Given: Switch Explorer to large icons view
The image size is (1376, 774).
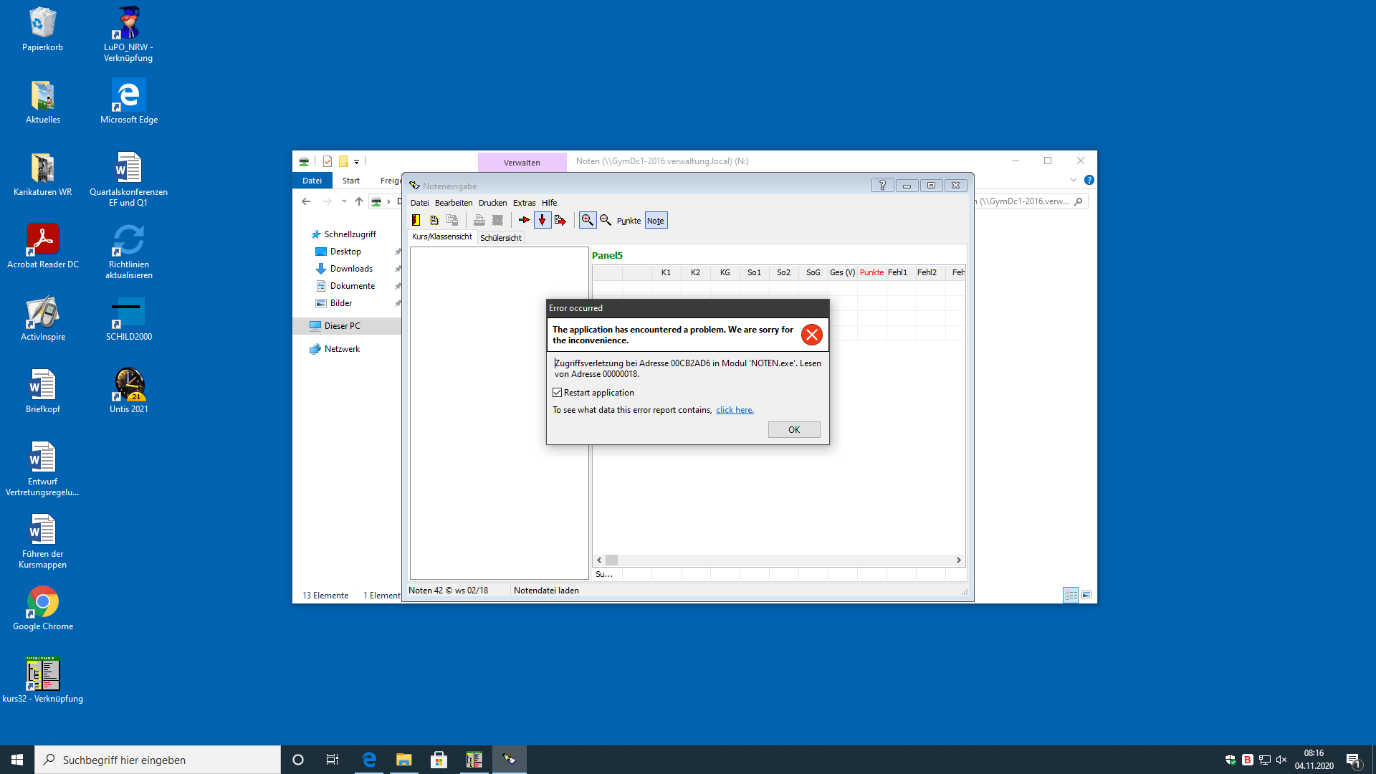Looking at the screenshot, I should [1086, 595].
